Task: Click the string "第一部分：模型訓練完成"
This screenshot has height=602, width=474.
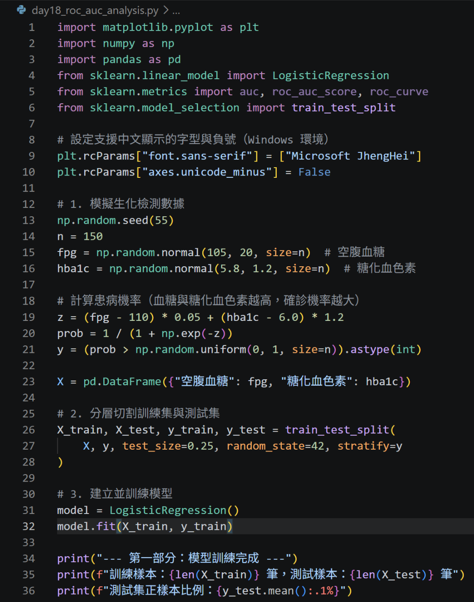Action: point(194,558)
